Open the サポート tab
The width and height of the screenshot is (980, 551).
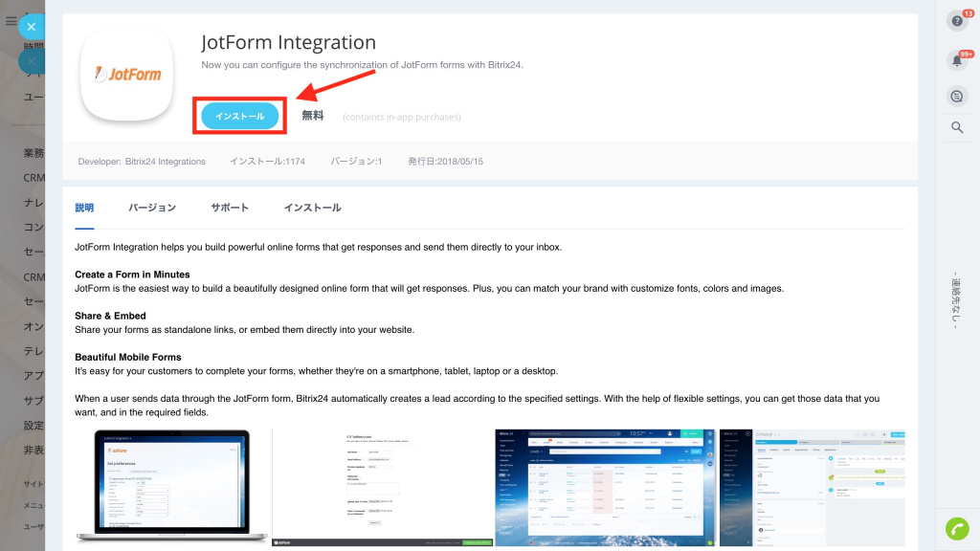pos(230,208)
